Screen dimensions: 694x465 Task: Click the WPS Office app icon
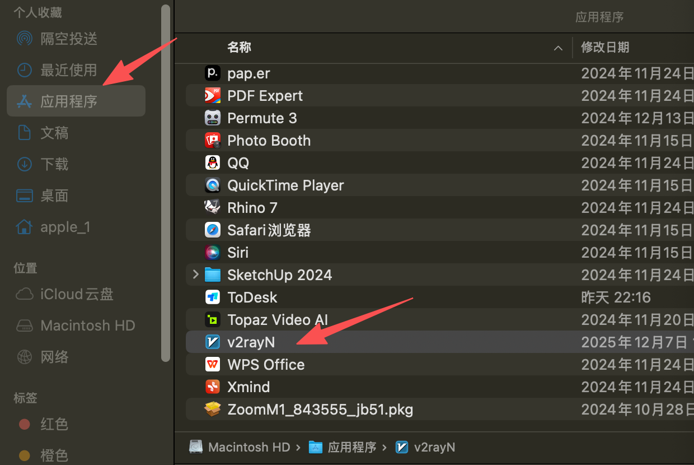[x=213, y=364]
